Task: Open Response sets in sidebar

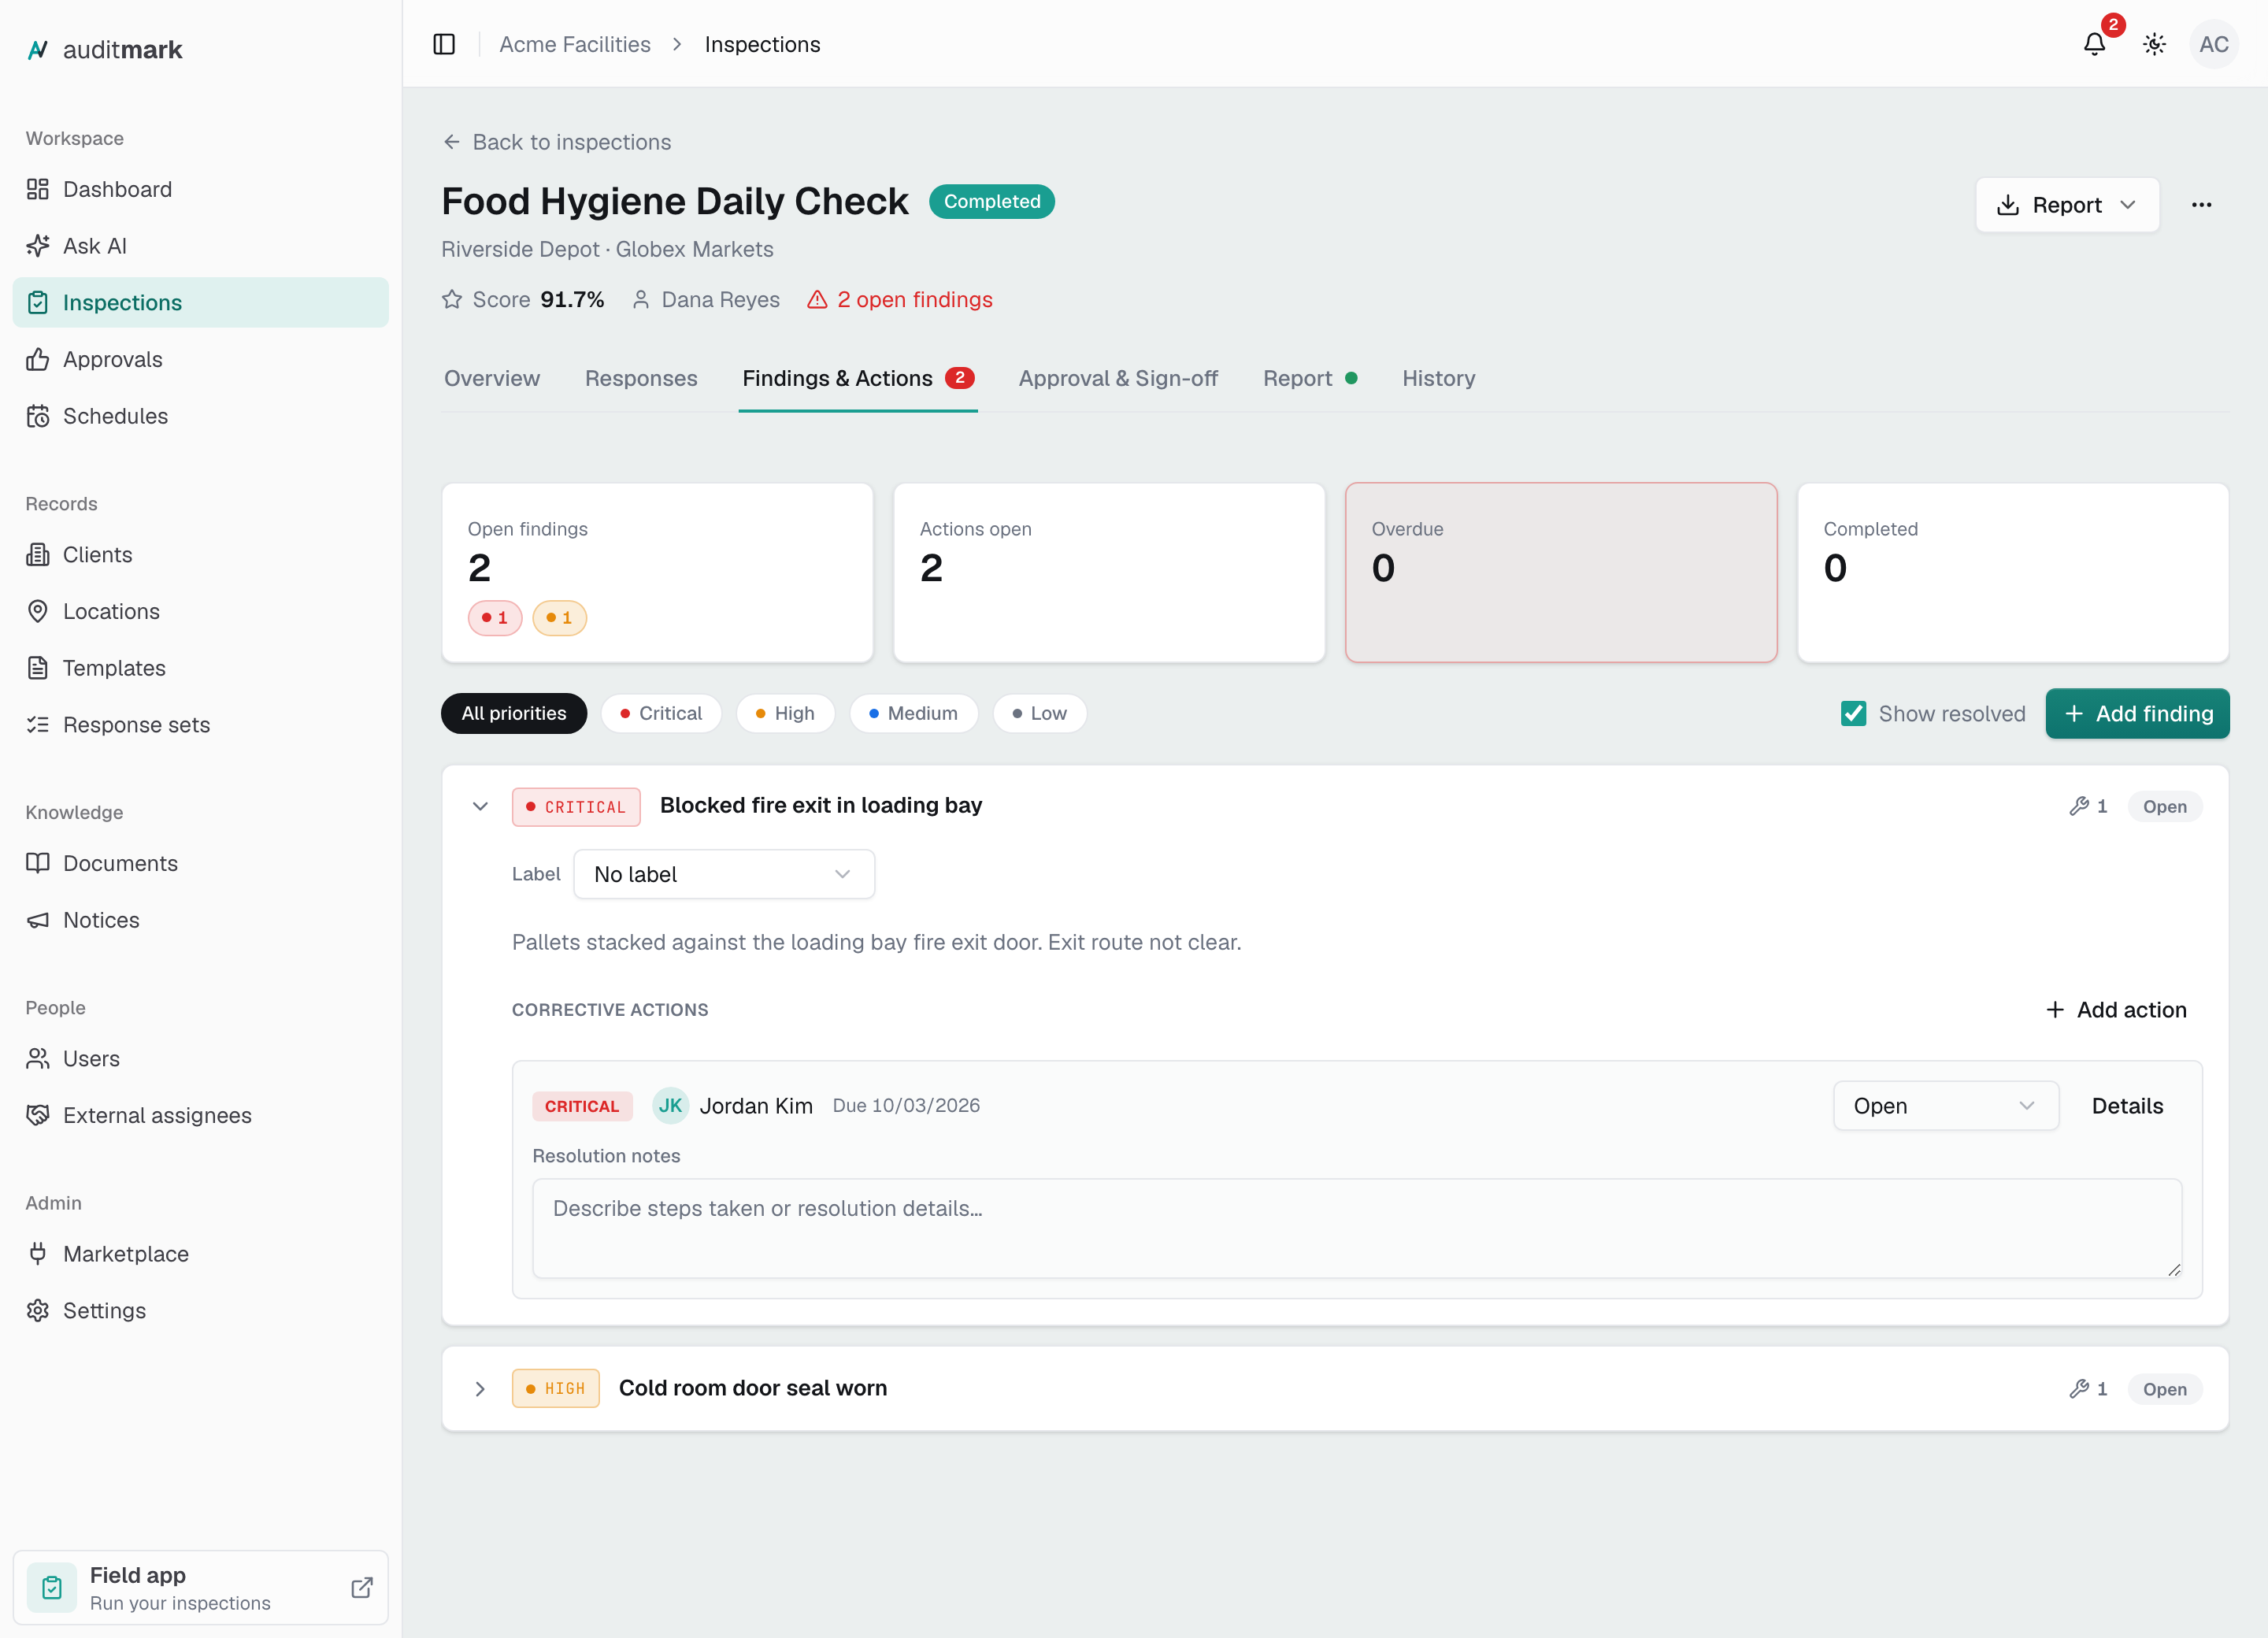Action: (x=200, y=724)
